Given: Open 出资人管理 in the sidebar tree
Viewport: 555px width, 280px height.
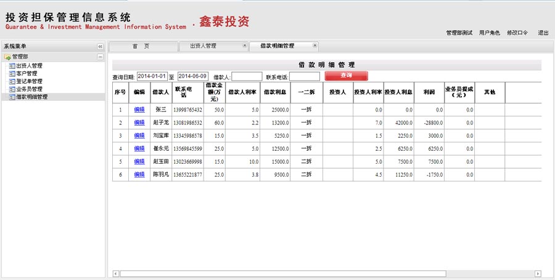Looking at the screenshot, I should pos(29,66).
